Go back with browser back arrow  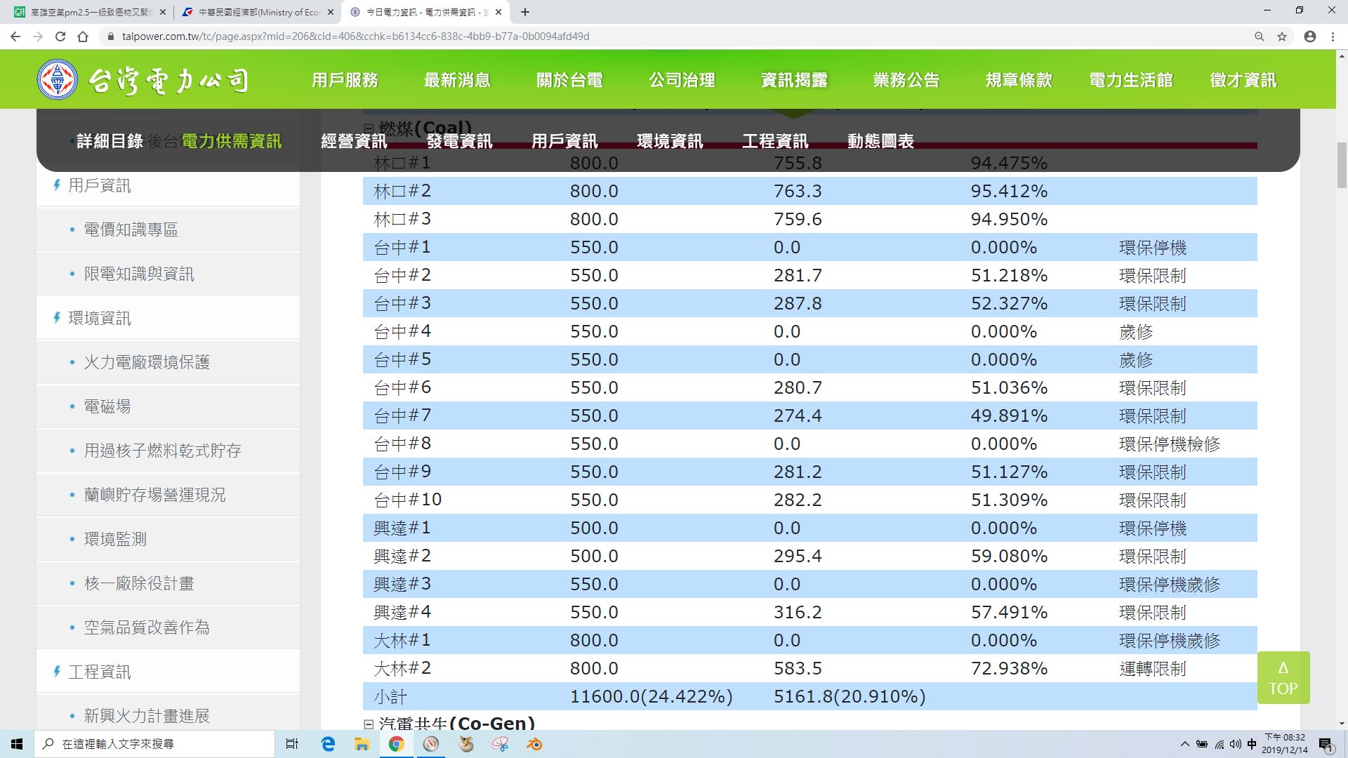pyautogui.click(x=15, y=36)
